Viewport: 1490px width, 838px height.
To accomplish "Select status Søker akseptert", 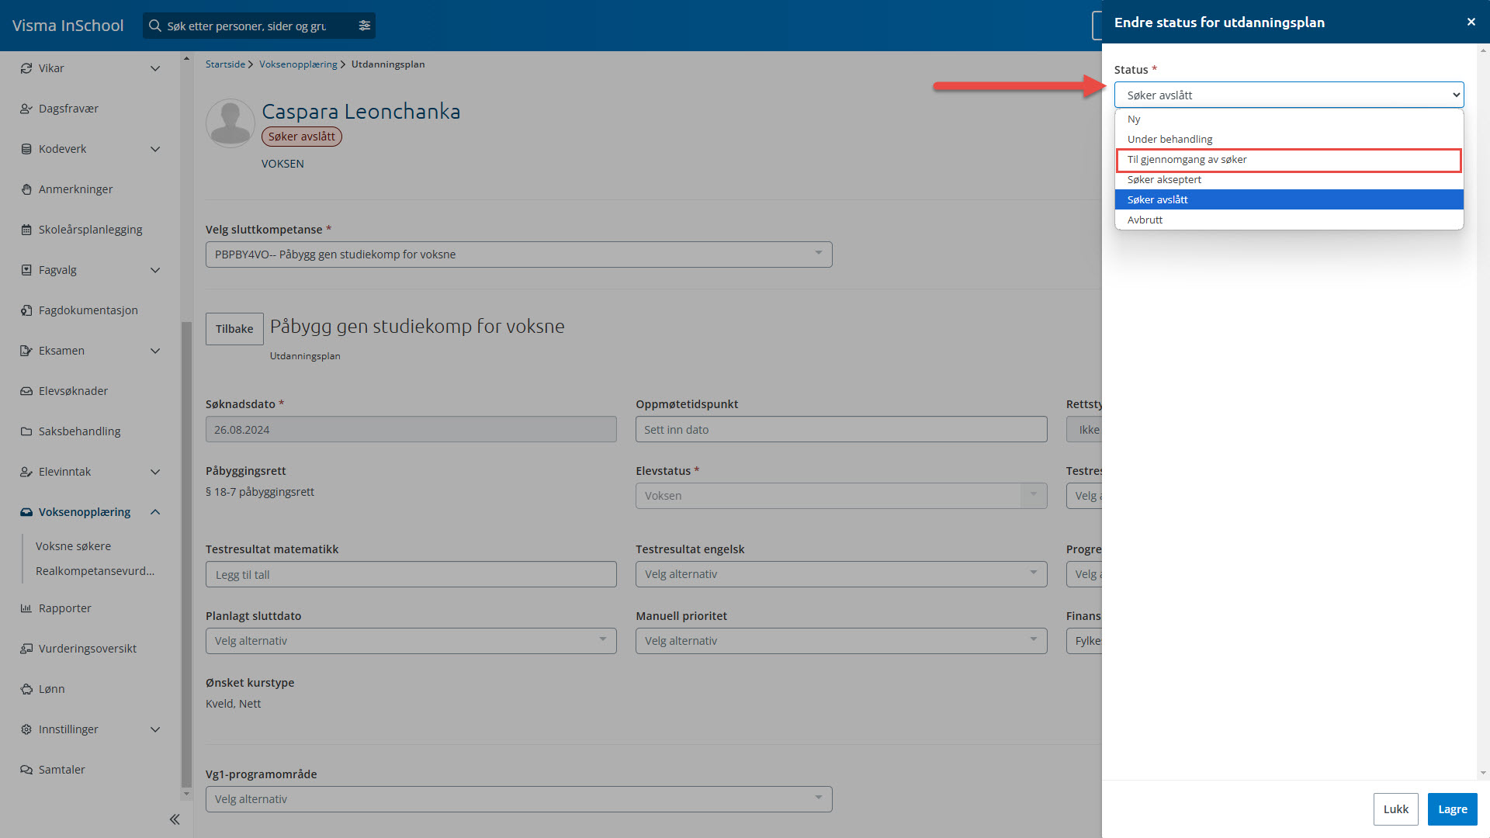I will click(1289, 179).
